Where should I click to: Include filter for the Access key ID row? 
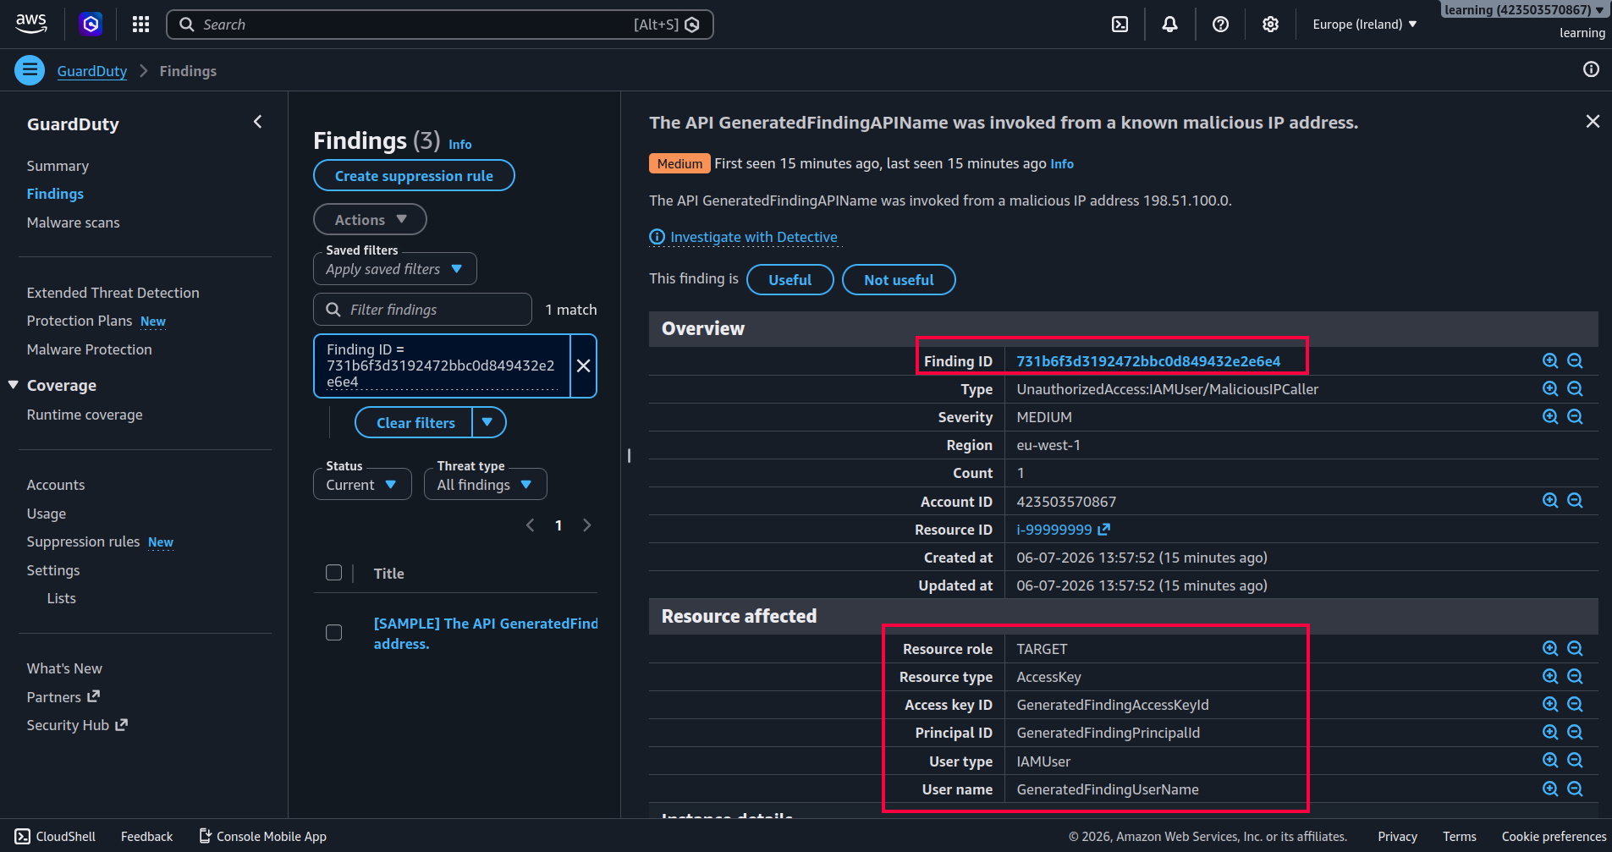pyautogui.click(x=1550, y=704)
